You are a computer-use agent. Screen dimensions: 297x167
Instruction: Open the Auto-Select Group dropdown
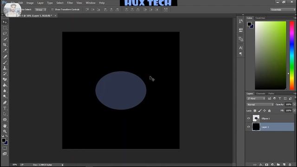pyautogui.click(x=40, y=9)
